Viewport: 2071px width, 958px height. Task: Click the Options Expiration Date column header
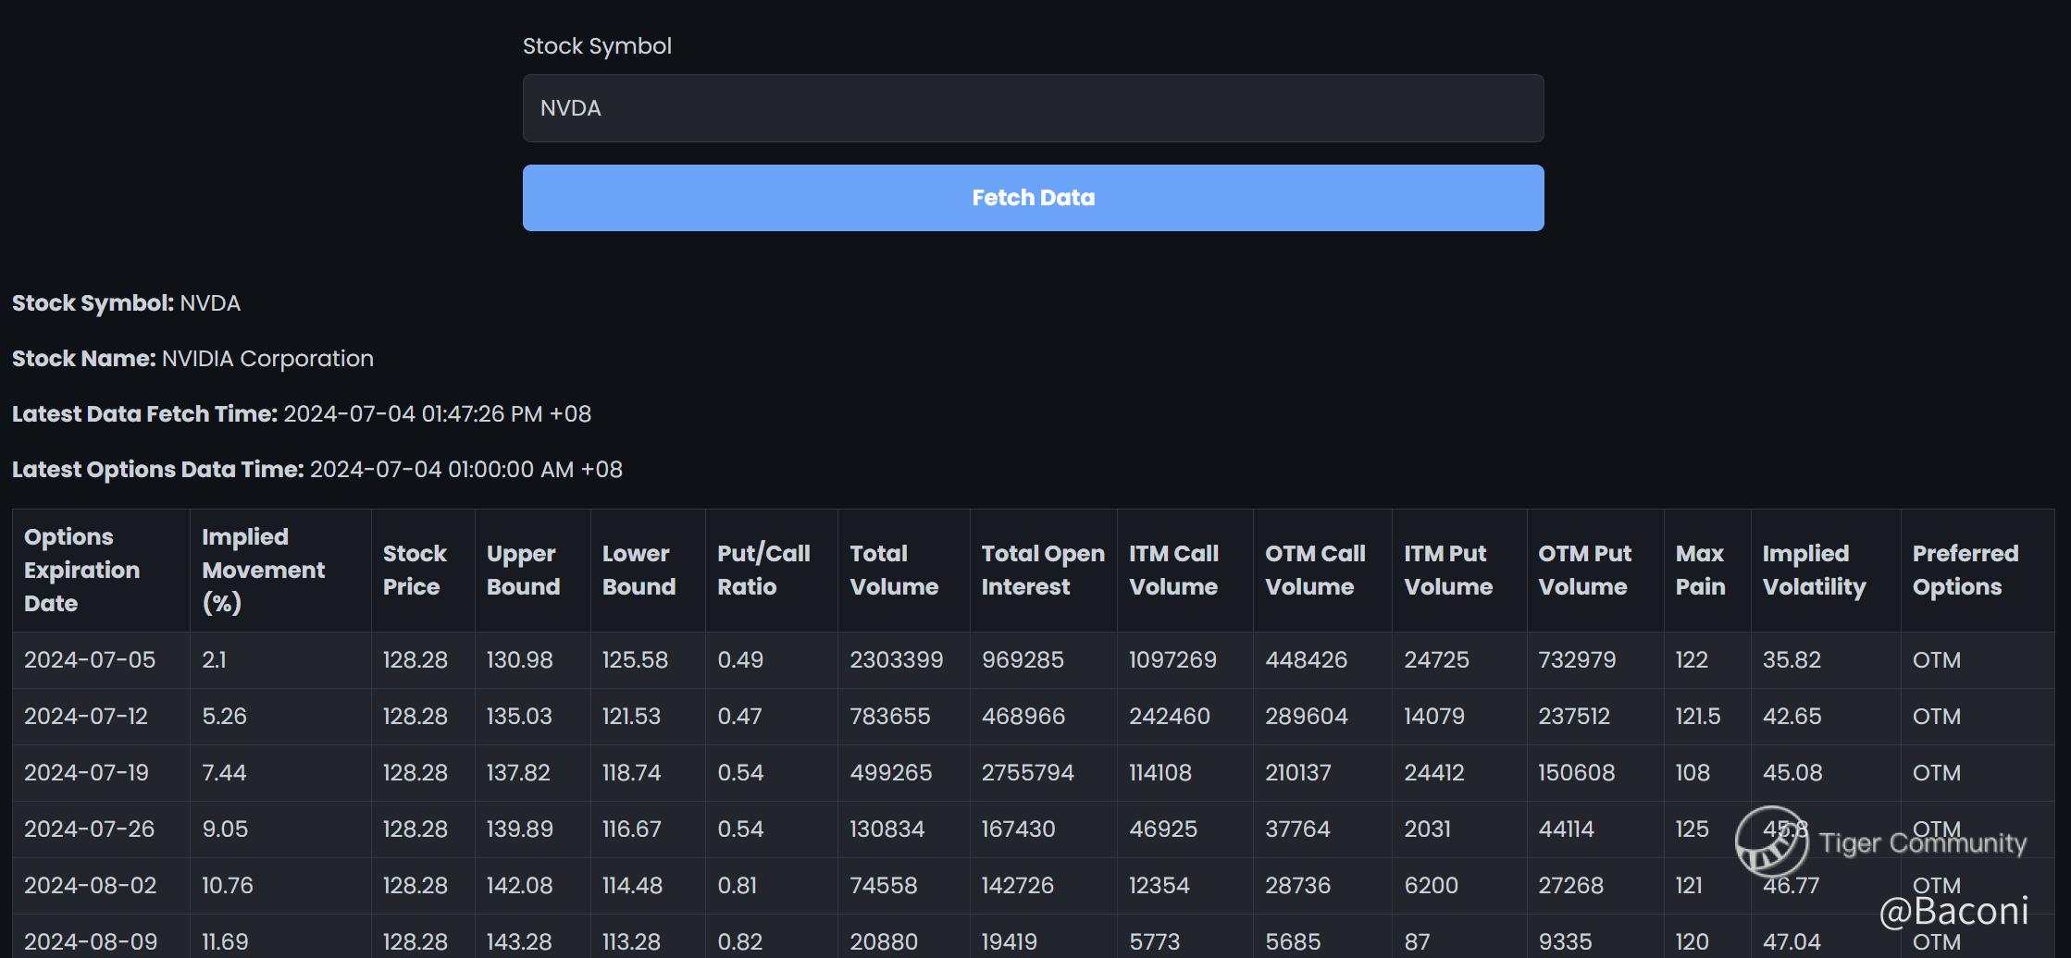(82, 570)
